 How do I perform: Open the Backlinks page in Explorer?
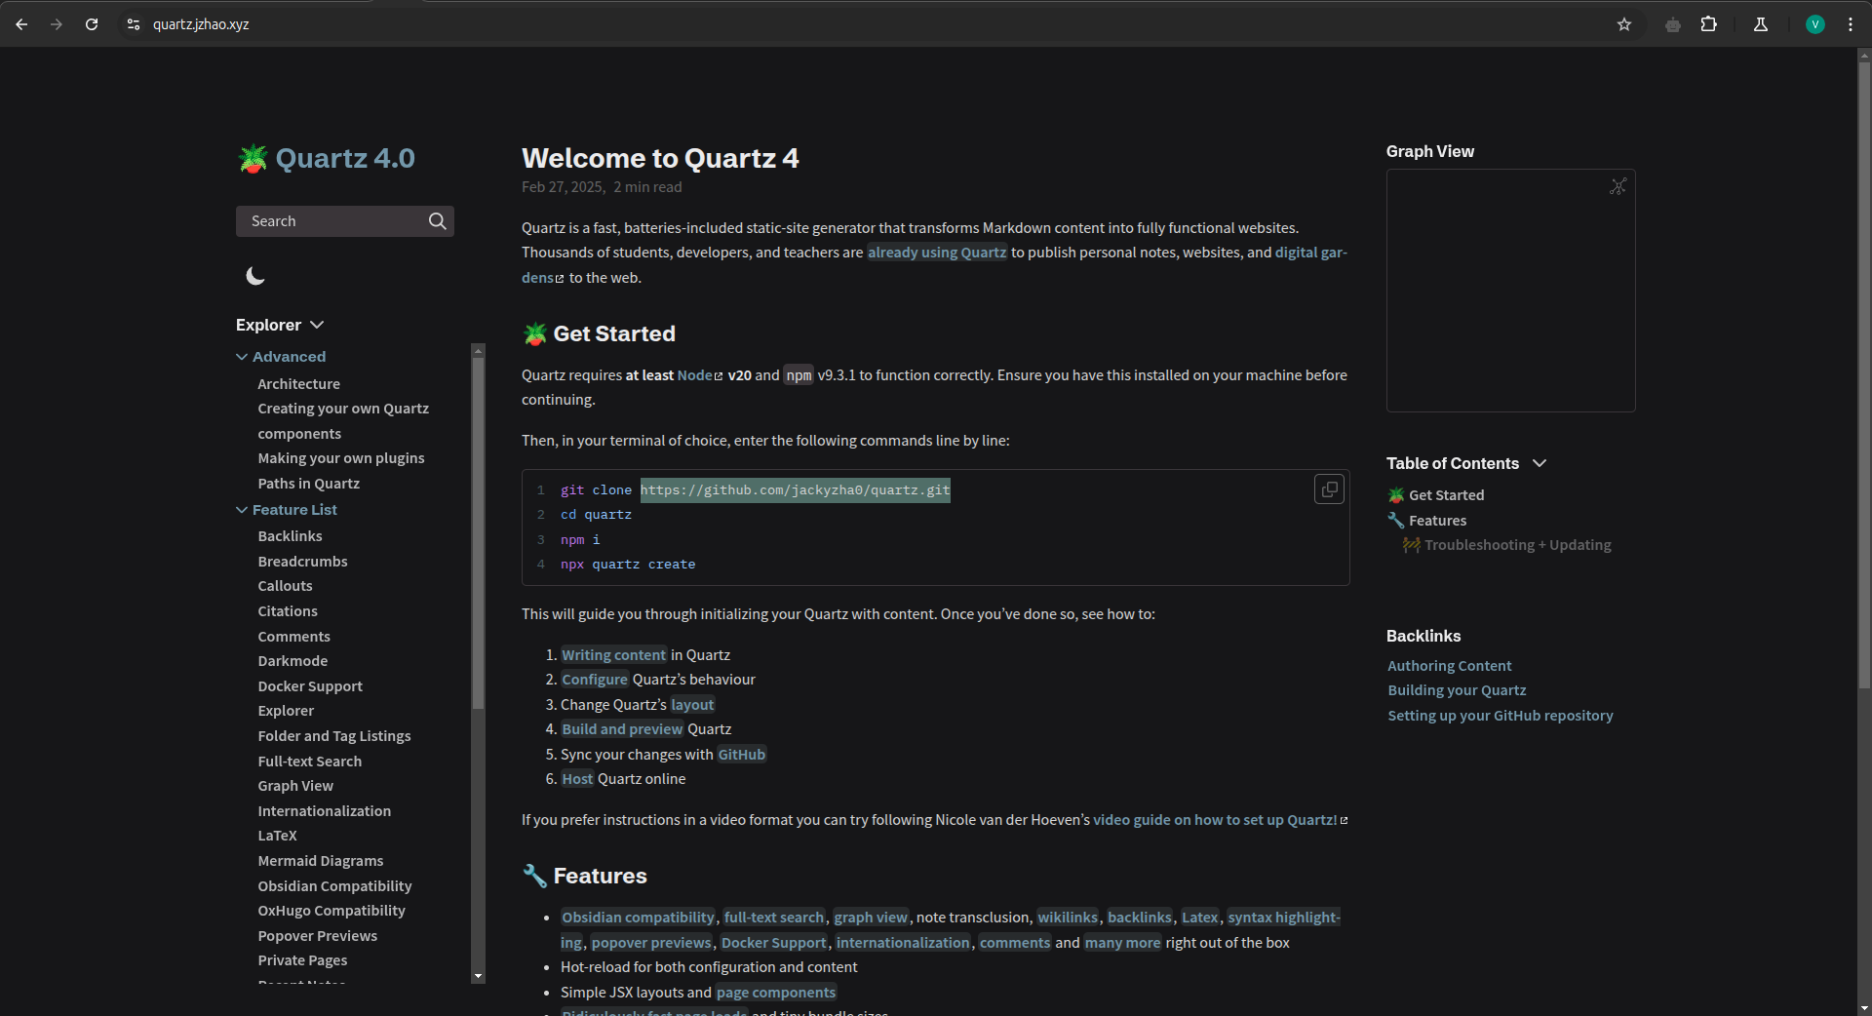pyautogui.click(x=290, y=536)
